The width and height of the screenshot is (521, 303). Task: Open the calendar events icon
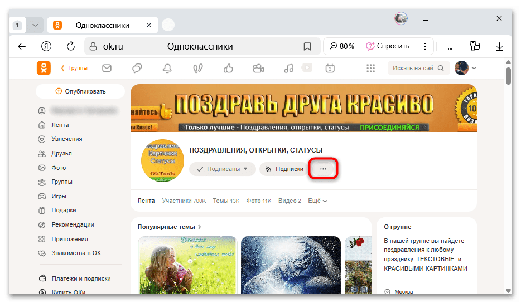(330, 69)
